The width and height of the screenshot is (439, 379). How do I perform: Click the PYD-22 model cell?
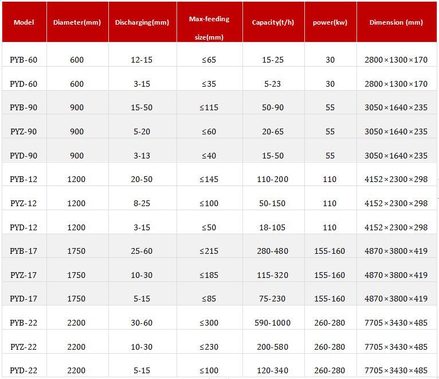click(x=23, y=370)
